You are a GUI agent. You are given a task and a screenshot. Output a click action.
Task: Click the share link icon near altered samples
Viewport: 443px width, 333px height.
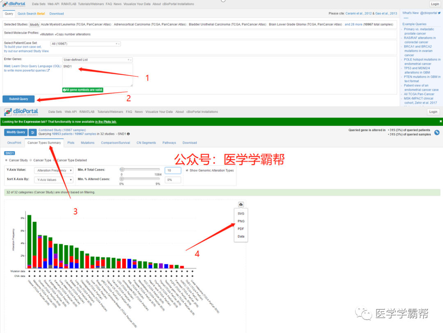[x=437, y=132]
